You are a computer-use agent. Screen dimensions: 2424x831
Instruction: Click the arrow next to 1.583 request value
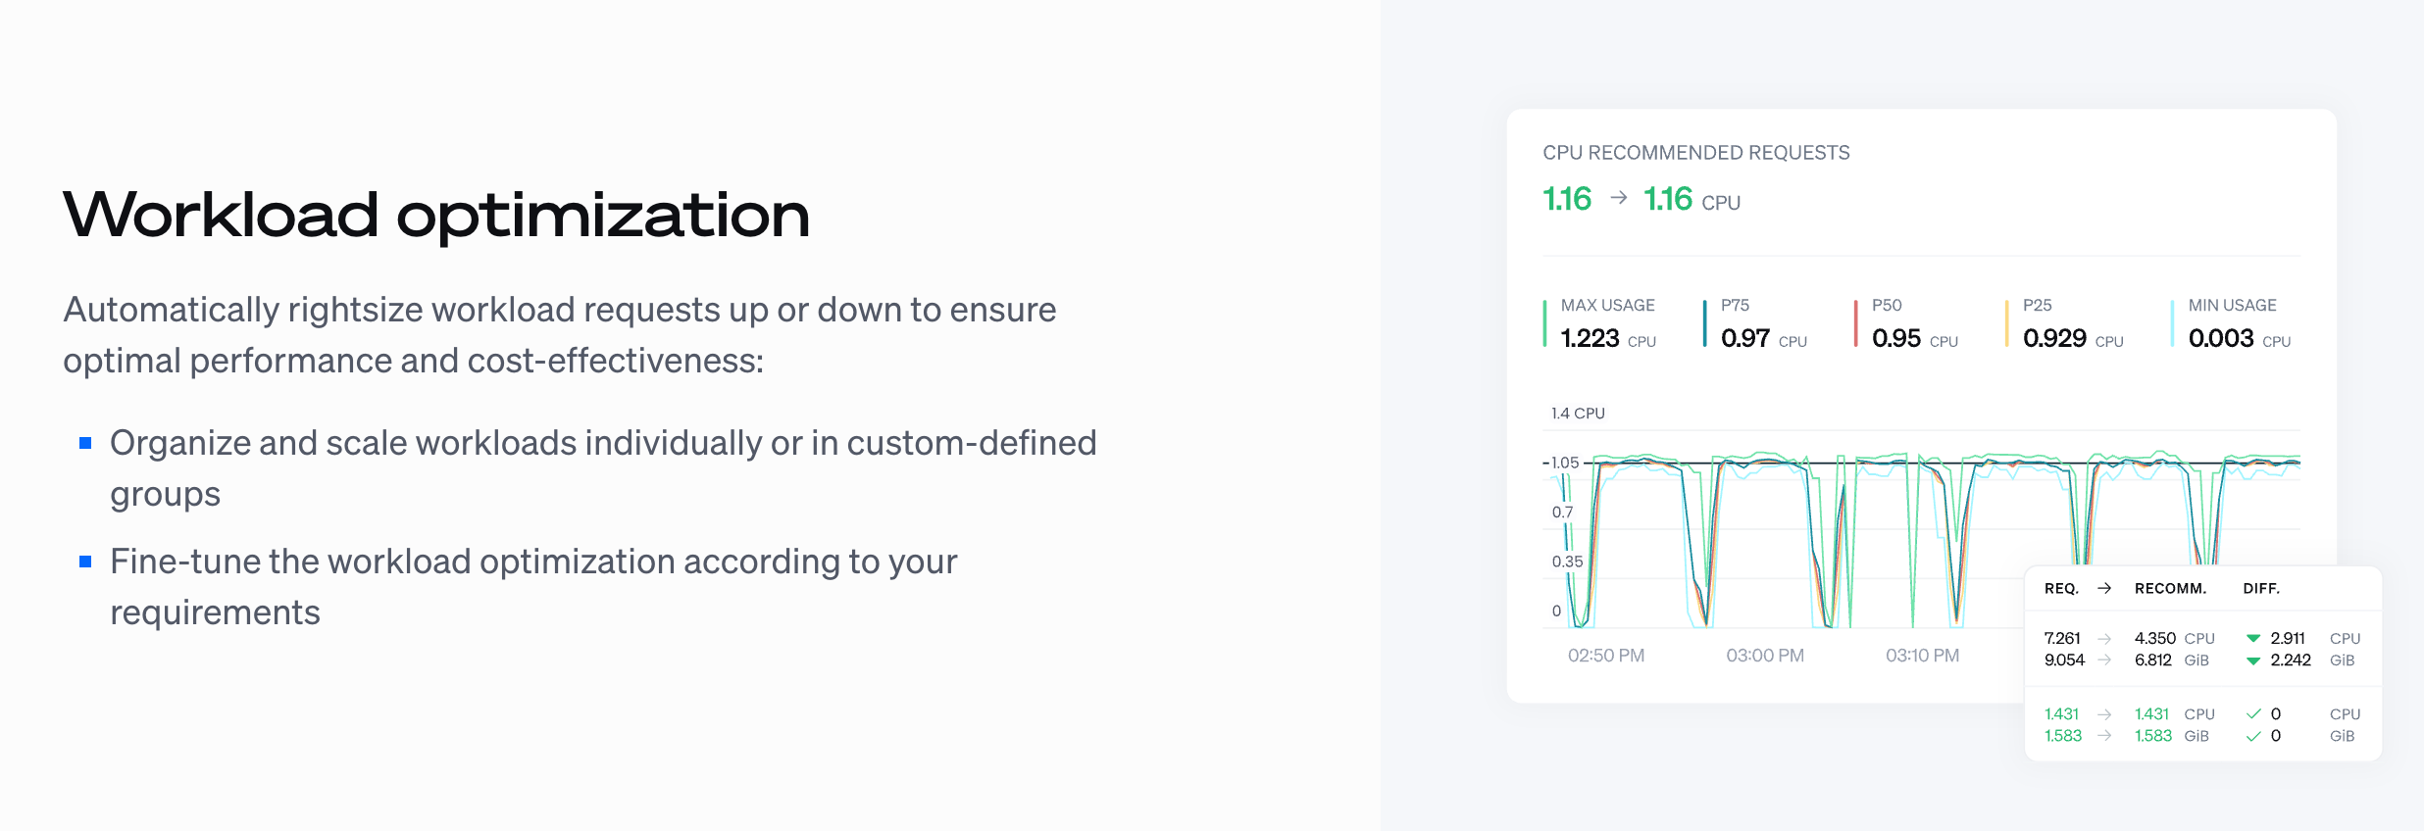pyautogui.click(x=2104, y=736)
